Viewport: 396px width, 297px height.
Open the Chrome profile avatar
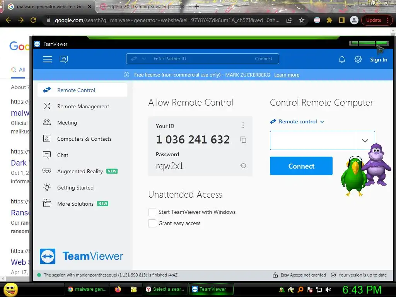coord(354,20)
